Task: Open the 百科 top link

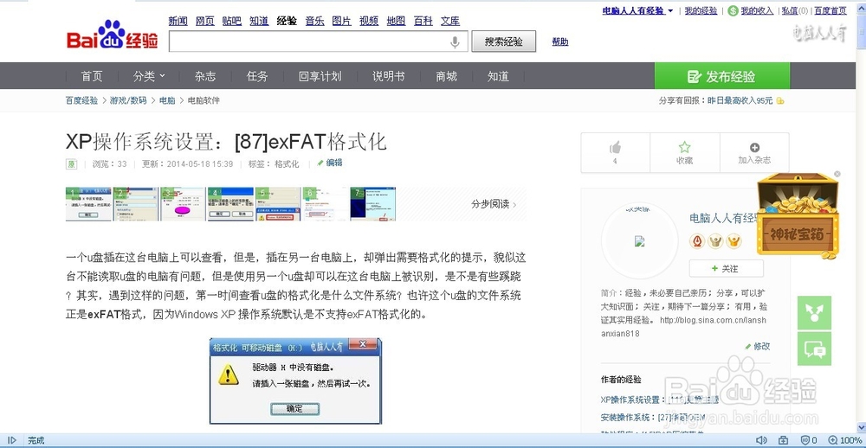Action: click(x=423, y=21)
